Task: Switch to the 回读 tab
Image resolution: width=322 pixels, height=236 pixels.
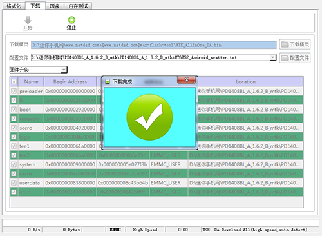Action: click(x=55, y=6)
